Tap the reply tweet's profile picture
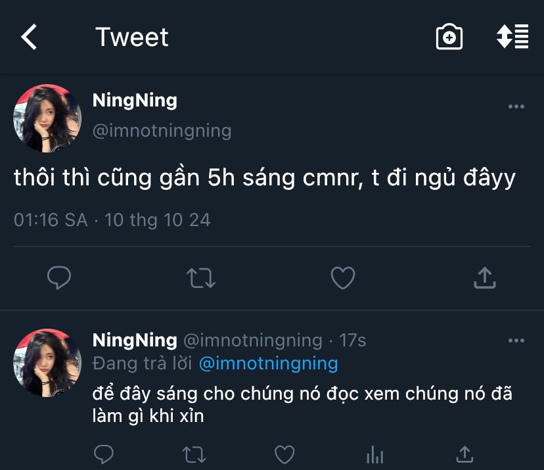544x470 pixels. point(47,363)
